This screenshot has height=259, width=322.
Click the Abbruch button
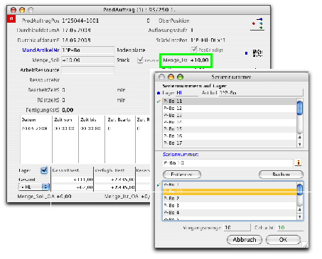(x=245, y=240)
